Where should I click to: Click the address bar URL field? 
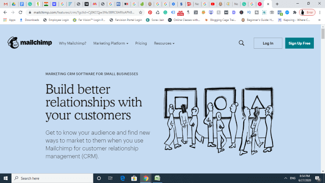84,13
